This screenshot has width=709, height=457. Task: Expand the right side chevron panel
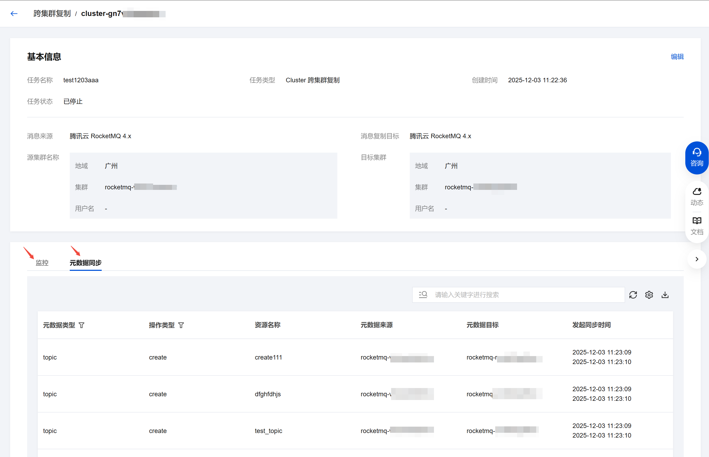click(696, 259)
